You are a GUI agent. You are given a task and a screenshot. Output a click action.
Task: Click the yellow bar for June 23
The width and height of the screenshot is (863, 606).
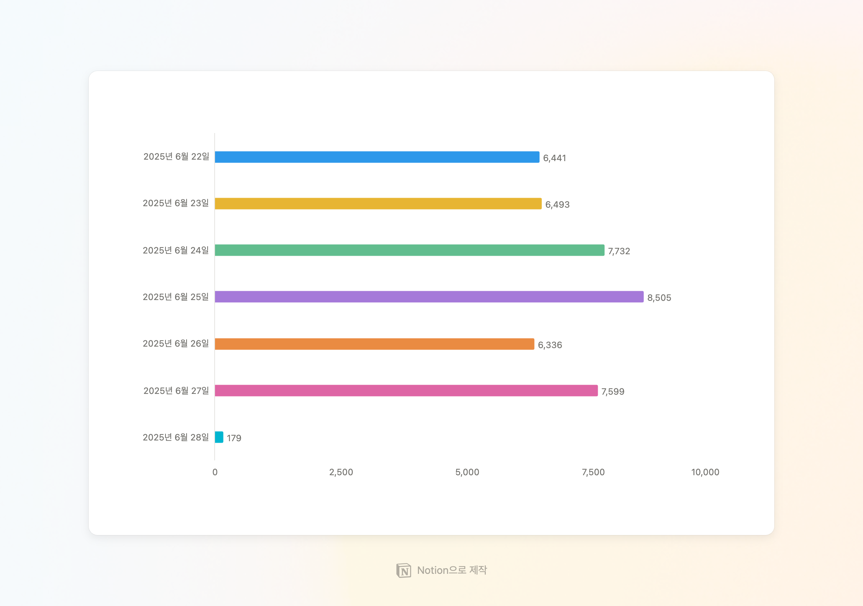coord(378,204)
